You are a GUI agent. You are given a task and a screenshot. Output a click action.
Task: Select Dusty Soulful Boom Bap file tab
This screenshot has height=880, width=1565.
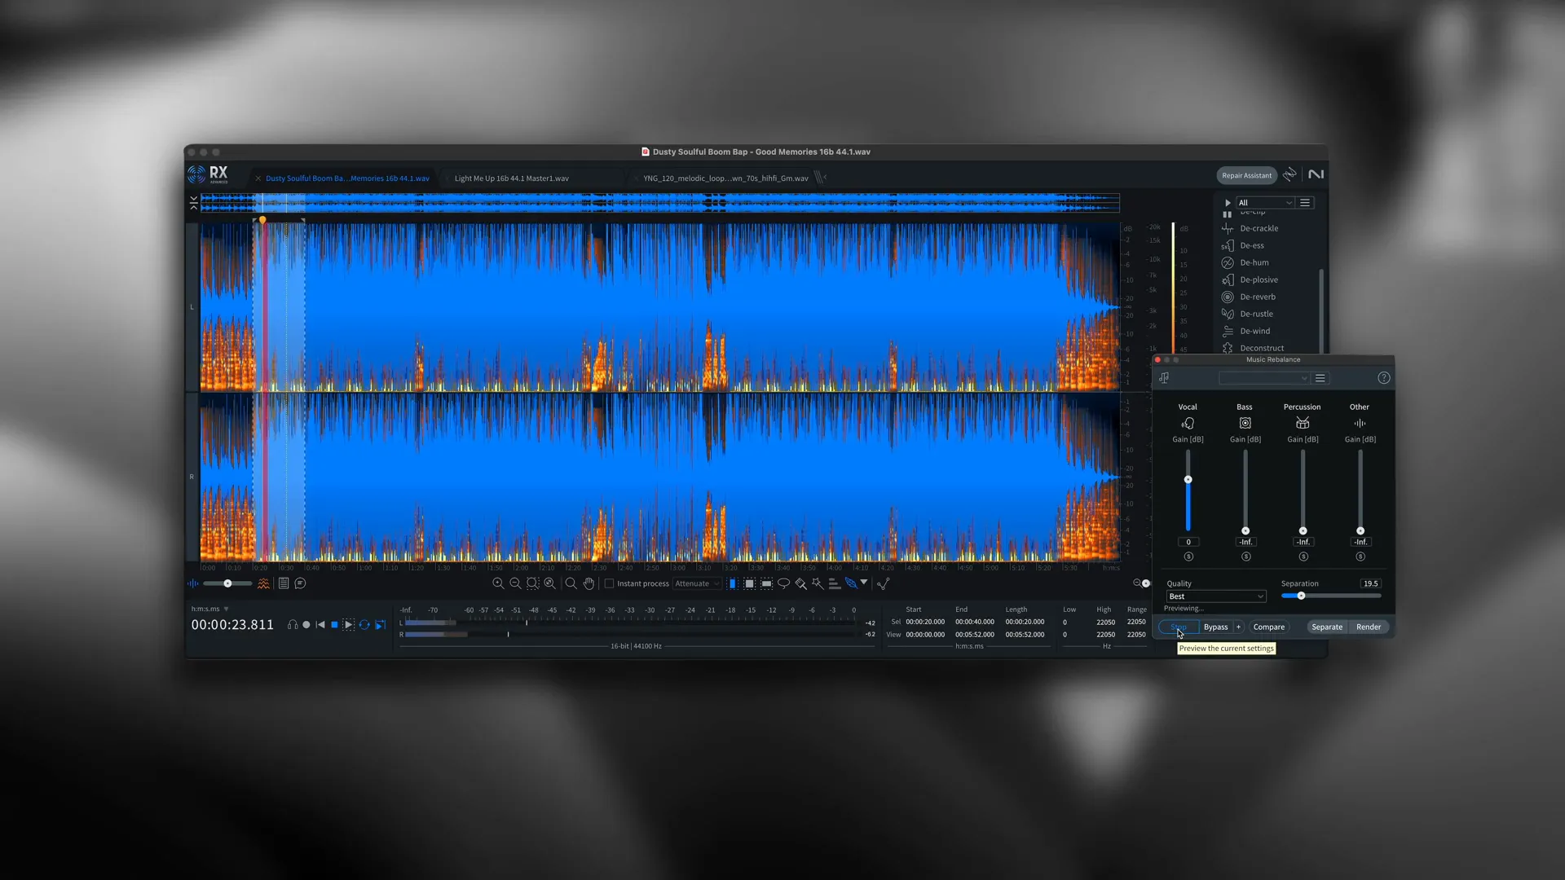(347, 178)
